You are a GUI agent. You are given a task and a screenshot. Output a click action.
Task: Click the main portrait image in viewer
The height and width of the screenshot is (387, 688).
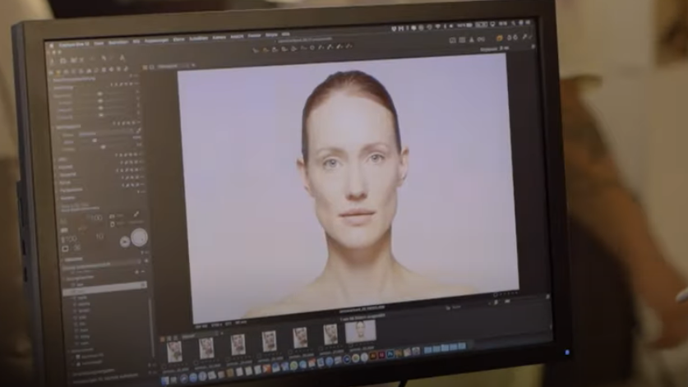click(x=348, y=189)
